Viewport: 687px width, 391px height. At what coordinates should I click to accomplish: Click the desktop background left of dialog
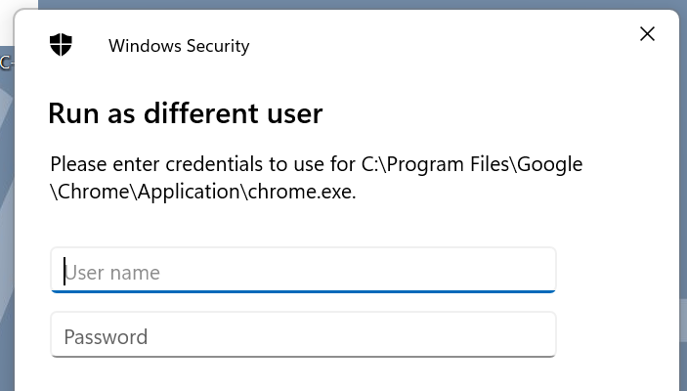tap(7, 219)
